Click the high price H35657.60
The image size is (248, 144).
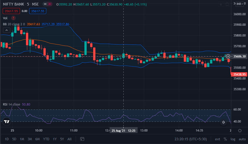81,4
